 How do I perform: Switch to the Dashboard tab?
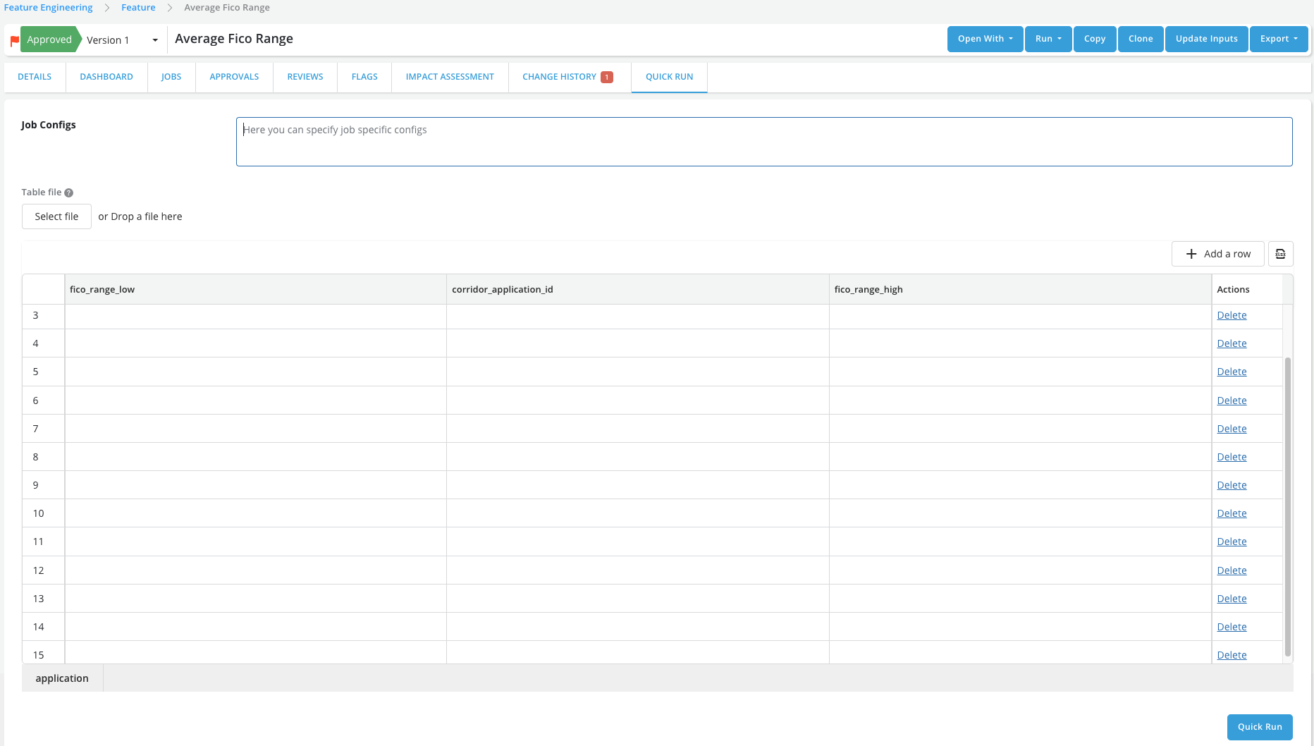tap(106, 77)
